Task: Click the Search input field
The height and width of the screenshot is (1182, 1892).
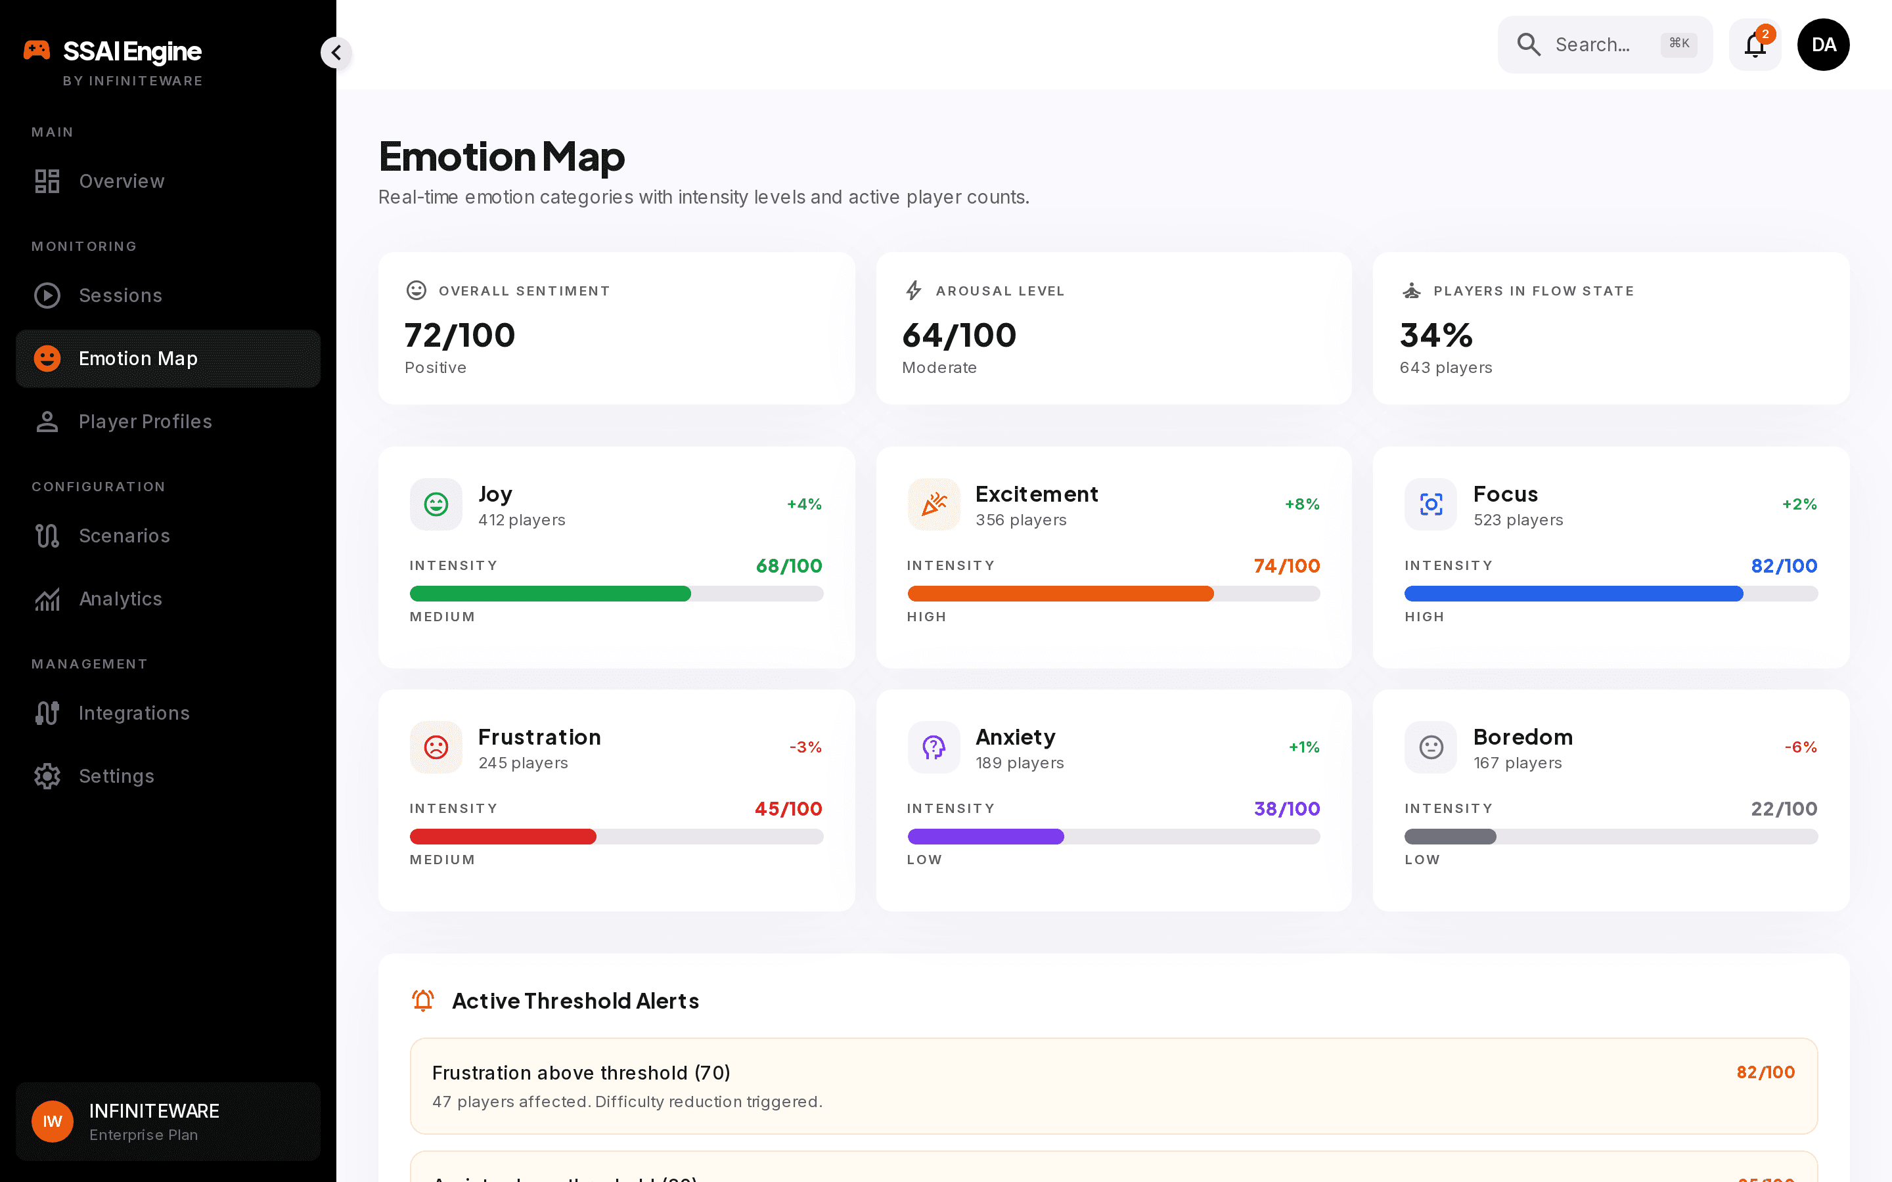Action: click(x=1604, y=45)
